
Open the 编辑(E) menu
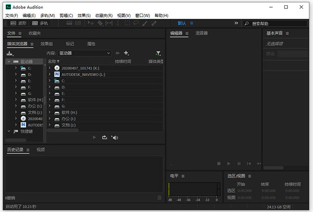click(x=29, y=16)
